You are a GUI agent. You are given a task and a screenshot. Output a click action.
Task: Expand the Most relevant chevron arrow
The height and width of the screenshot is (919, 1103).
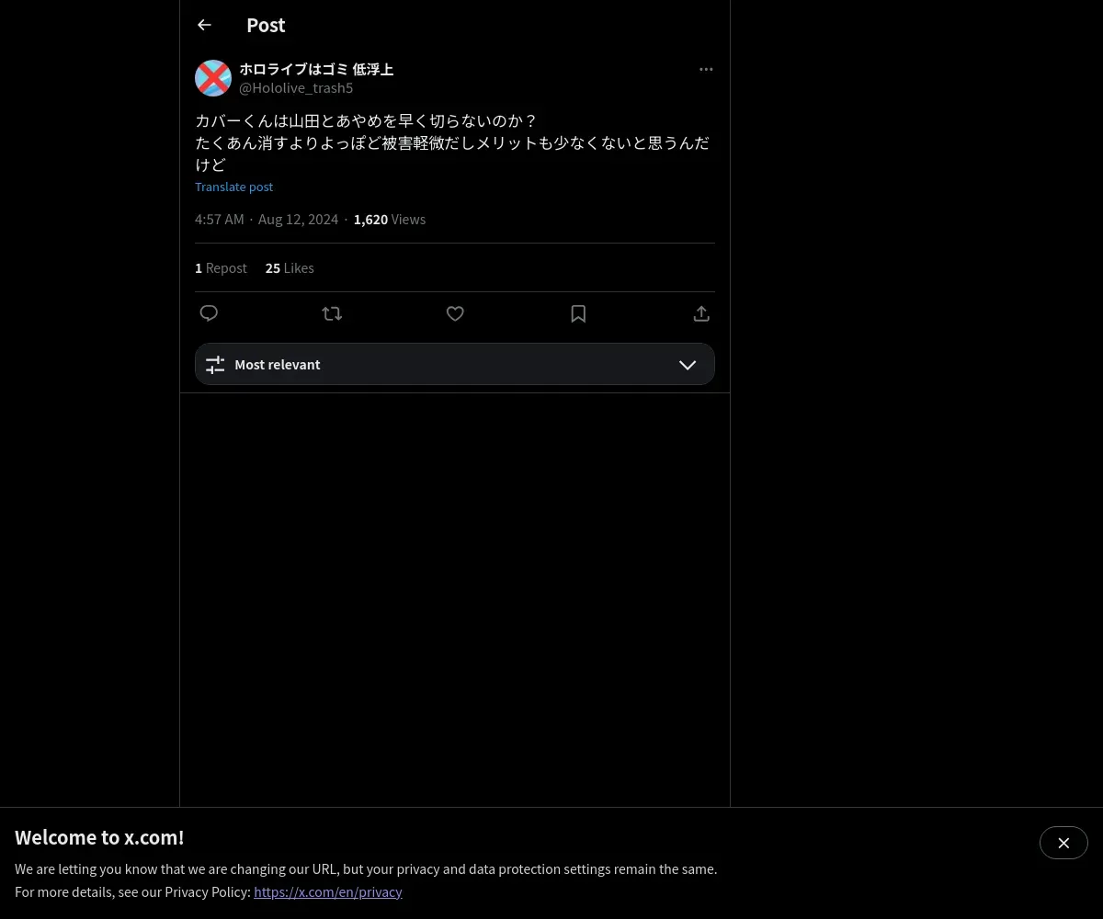coord(688,365)
